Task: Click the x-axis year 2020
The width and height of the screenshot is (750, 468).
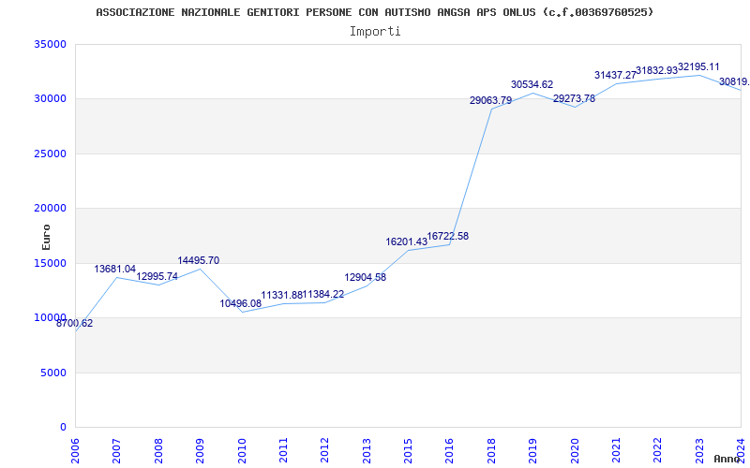Action: pyautogui.click(x=575, y=450)
